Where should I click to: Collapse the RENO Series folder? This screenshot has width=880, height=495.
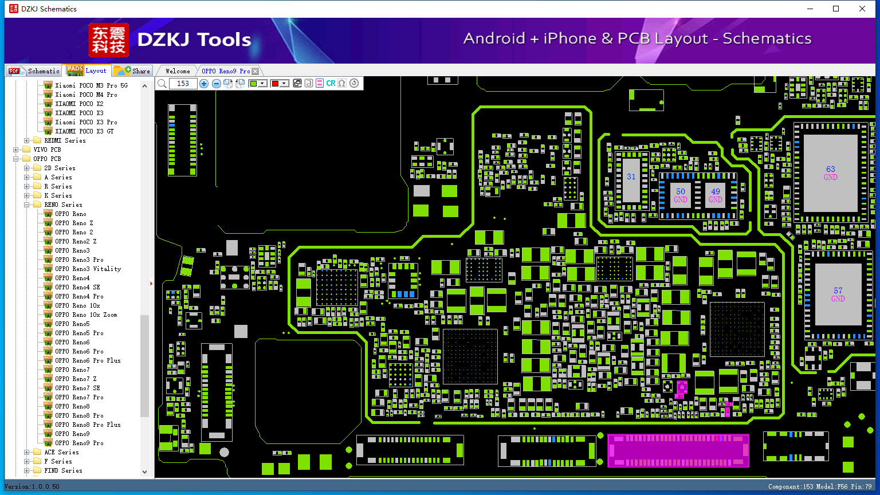27,205
